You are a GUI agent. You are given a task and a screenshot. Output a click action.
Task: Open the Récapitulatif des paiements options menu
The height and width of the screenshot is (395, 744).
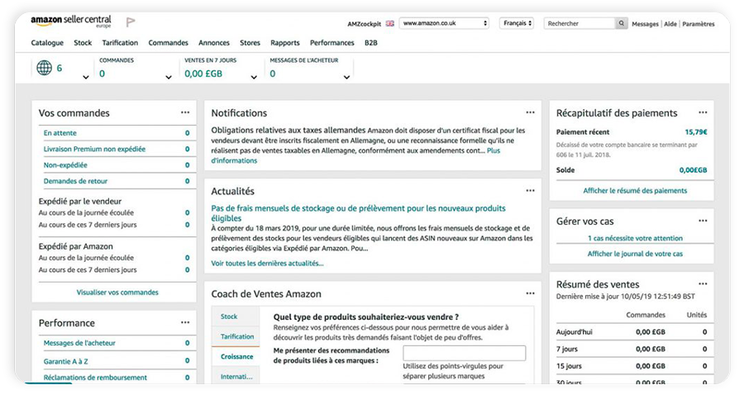click(703, 112)
